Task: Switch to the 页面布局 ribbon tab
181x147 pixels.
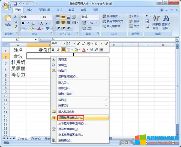Action: click(x=45, y=10)
